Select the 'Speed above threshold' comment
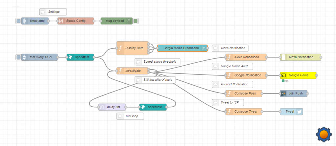 [157, 62]
